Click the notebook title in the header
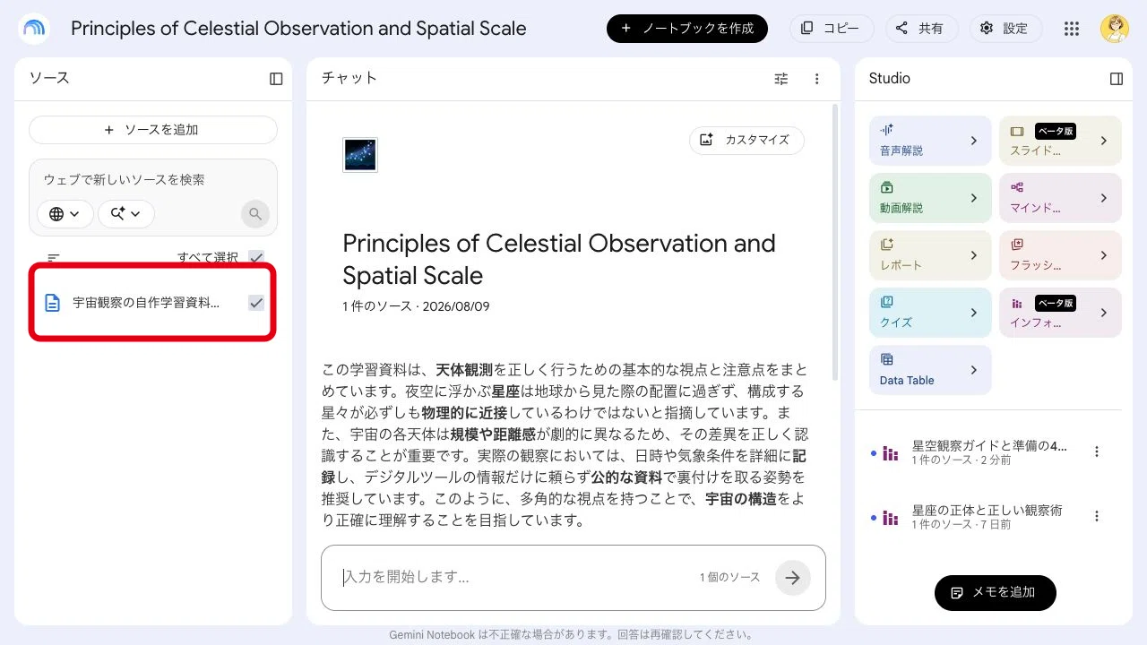This screenshot has height=645, width=1147. coord(298,29)
